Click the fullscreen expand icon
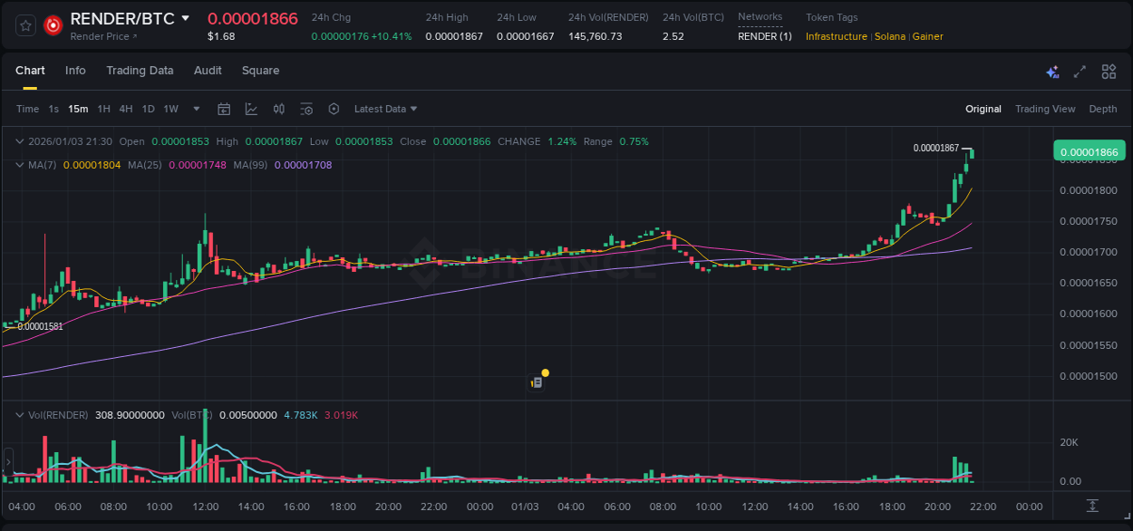The image size is (1133, 531). point(1080,71)
